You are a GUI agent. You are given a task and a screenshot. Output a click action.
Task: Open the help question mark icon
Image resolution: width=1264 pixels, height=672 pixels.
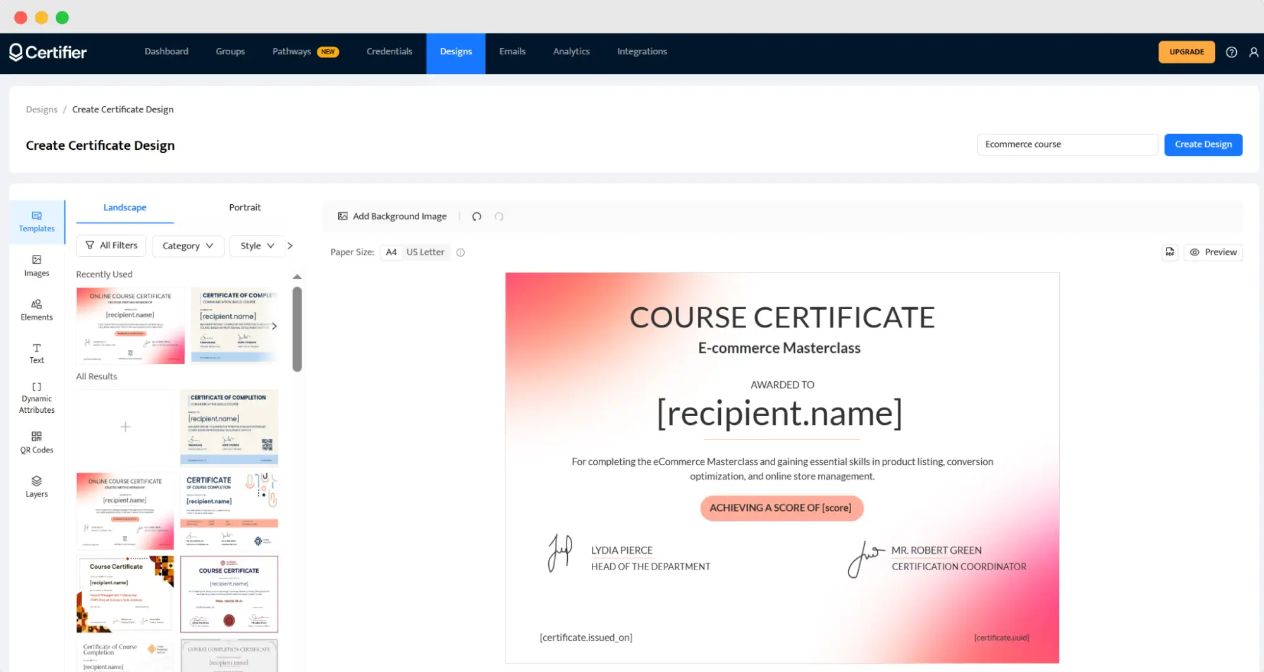pyautogui.click(x=1231, y=52)
